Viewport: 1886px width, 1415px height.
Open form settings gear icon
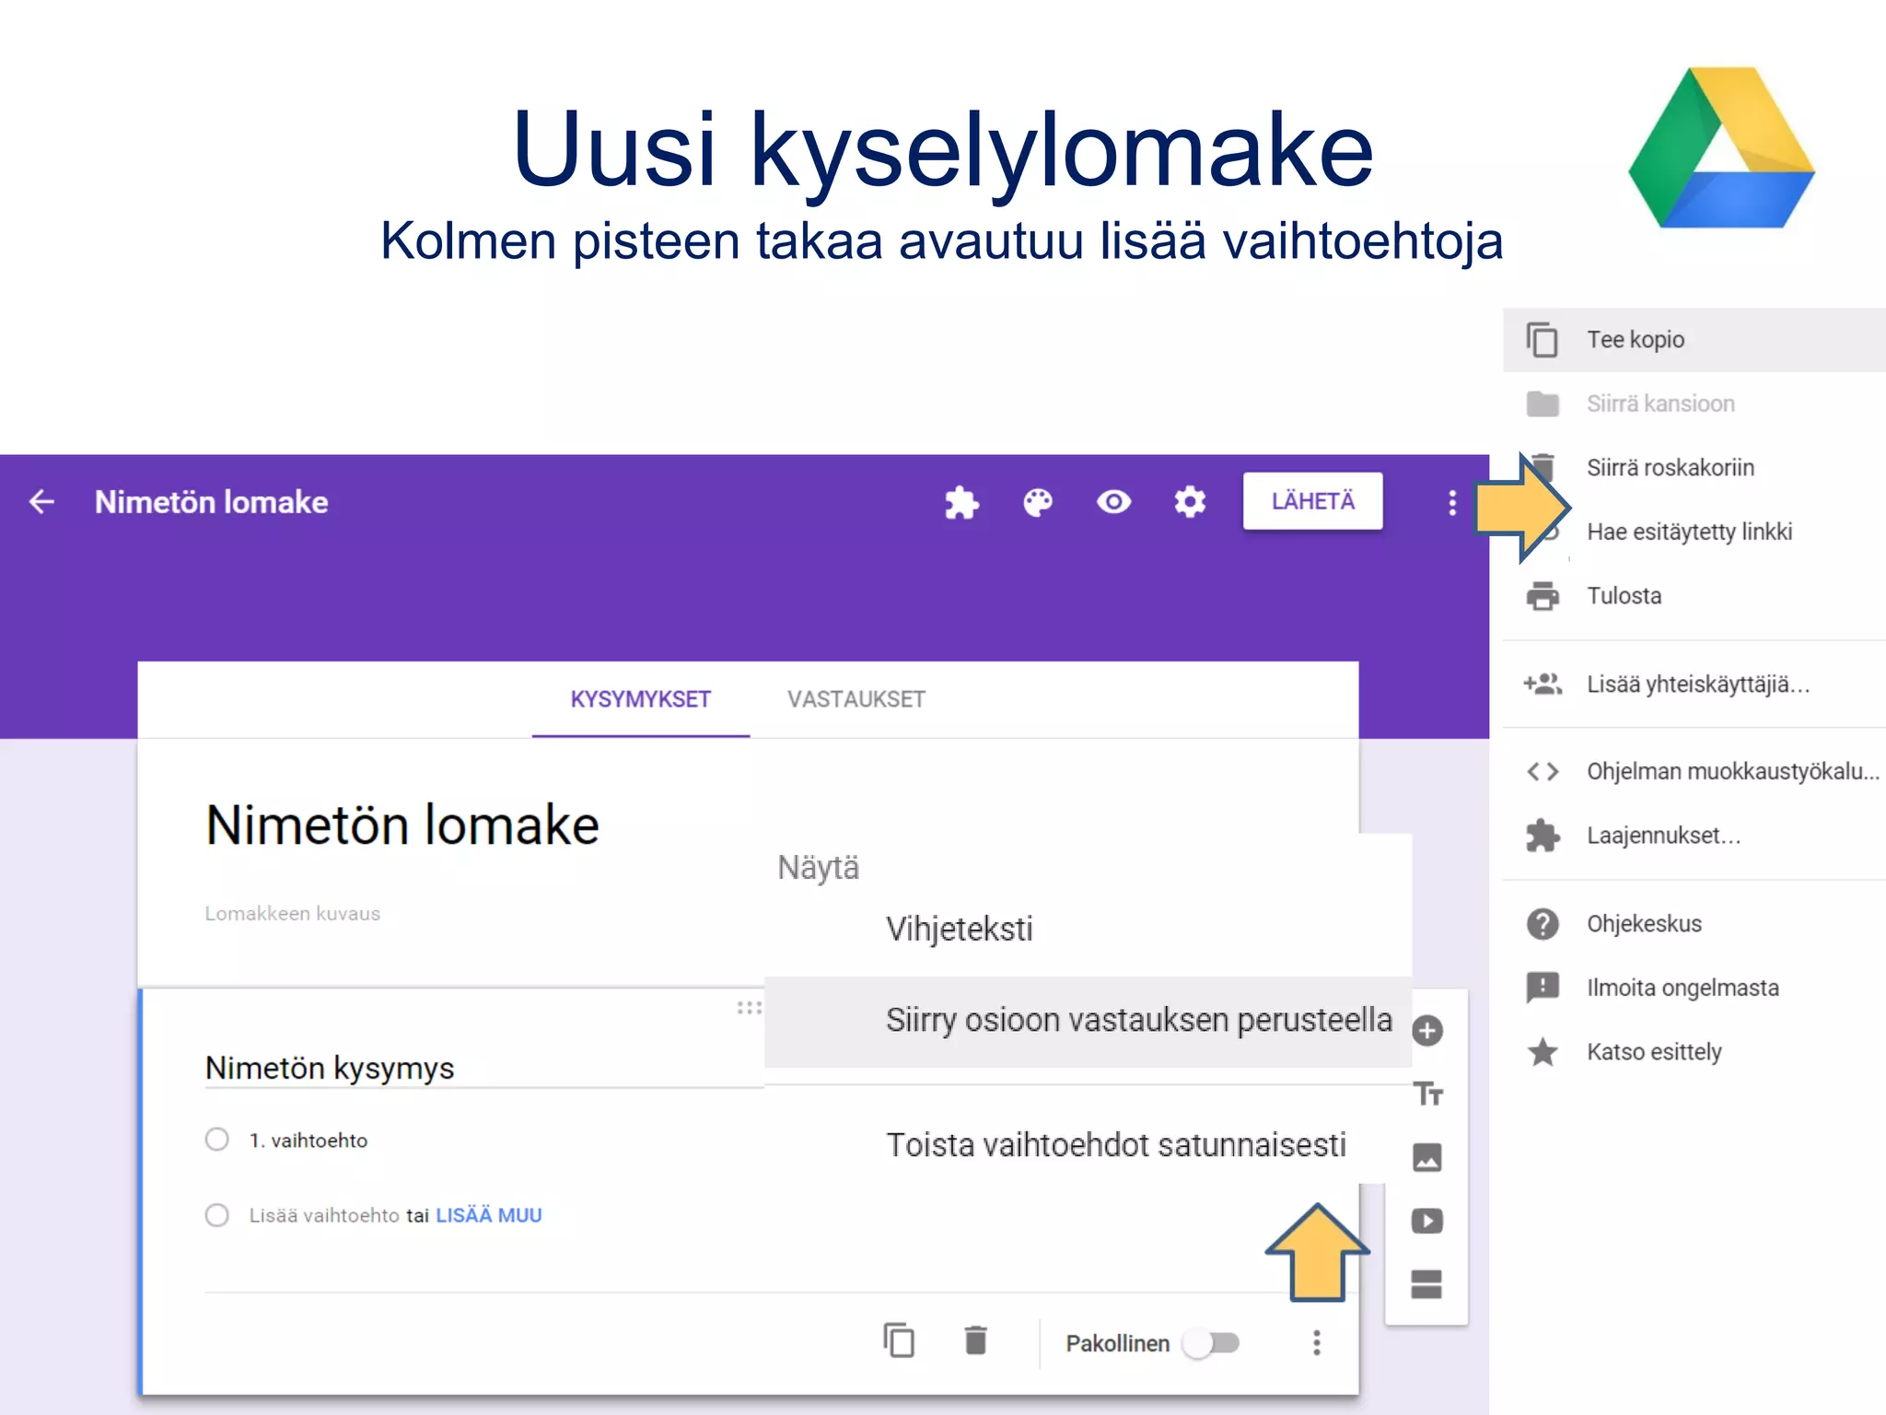tap(1190, 502)
